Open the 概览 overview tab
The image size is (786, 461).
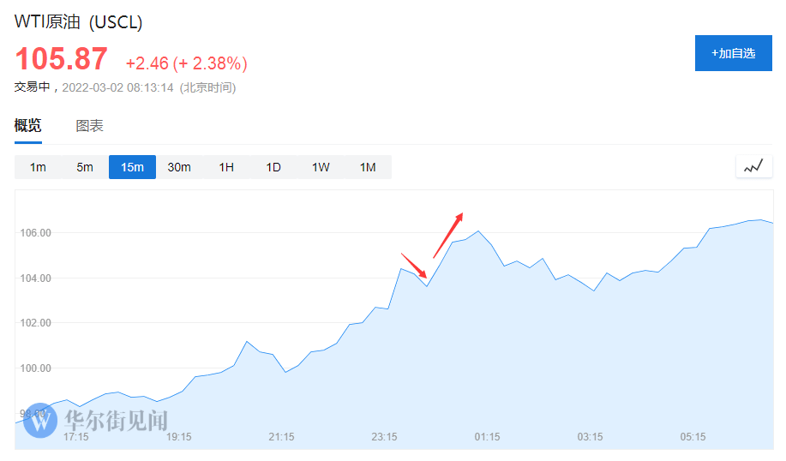coord(27,126)
